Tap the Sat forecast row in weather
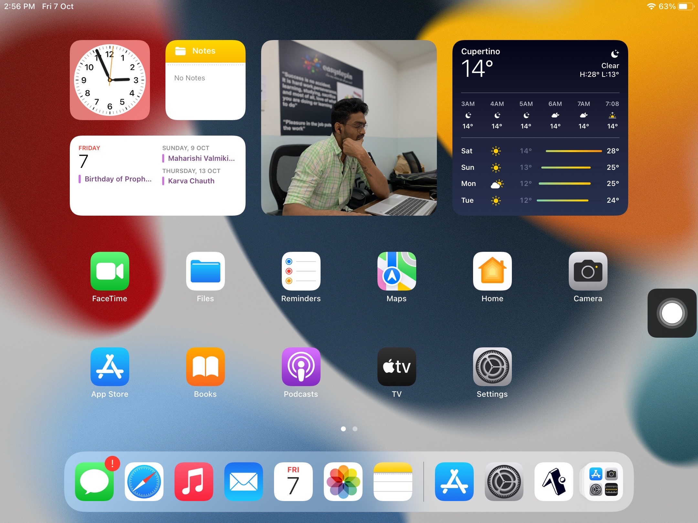The height and width of the screenshot is (523, 698). tap(540, 151)
